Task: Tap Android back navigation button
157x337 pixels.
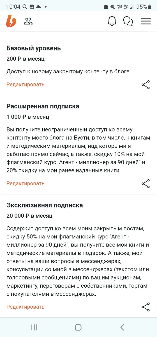Action: [122, 327]
